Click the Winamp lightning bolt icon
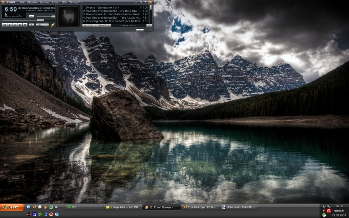 pos(53,25)
